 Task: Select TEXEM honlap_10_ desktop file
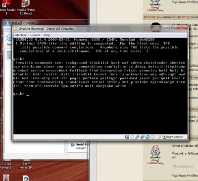pos(26,166)
